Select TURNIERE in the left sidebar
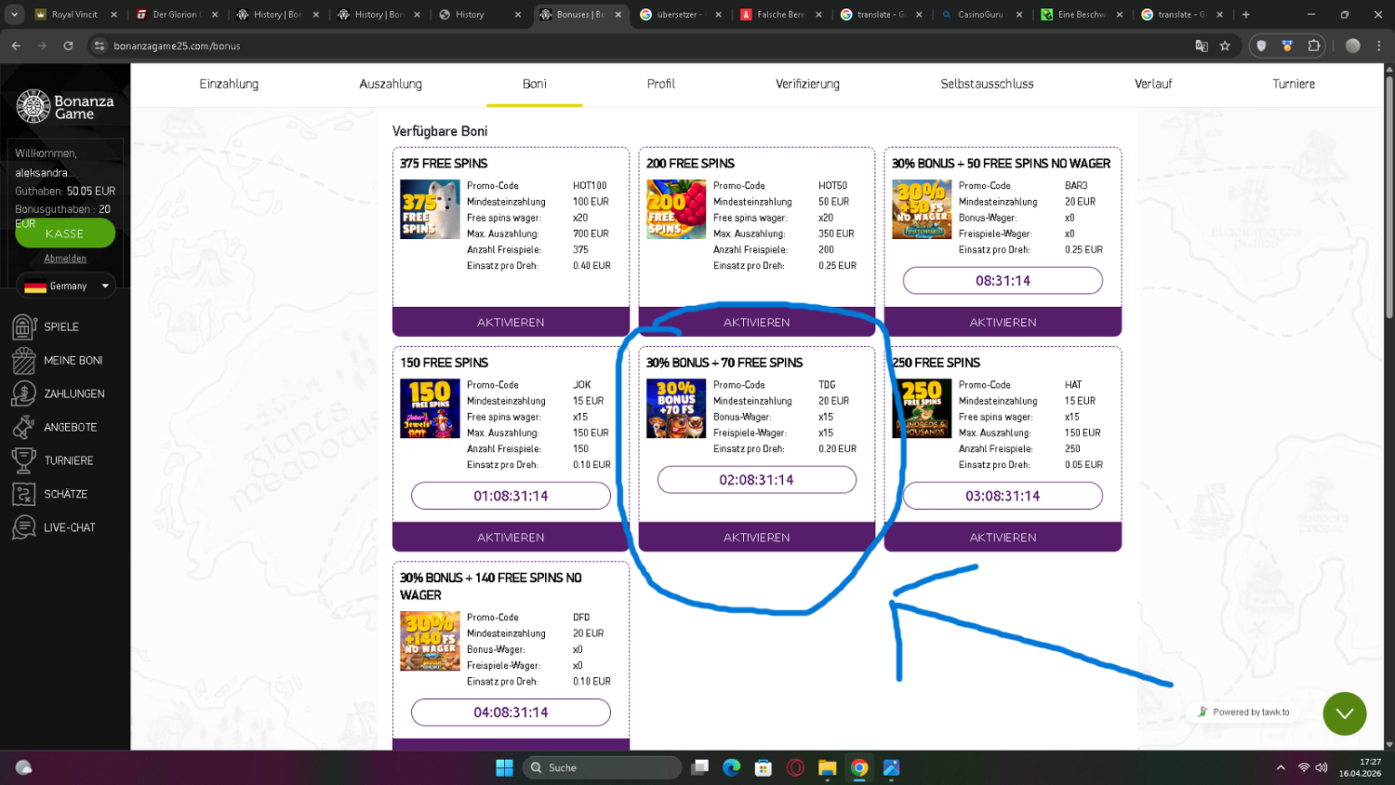 coord(53,460)
